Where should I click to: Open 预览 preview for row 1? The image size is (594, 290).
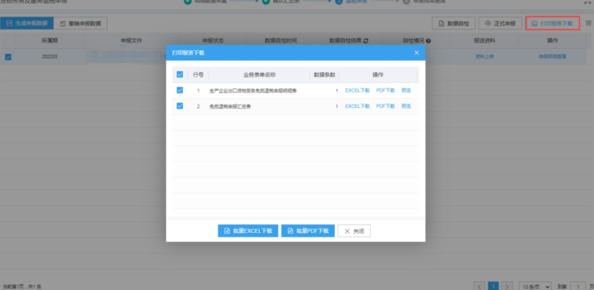[406, 91]
